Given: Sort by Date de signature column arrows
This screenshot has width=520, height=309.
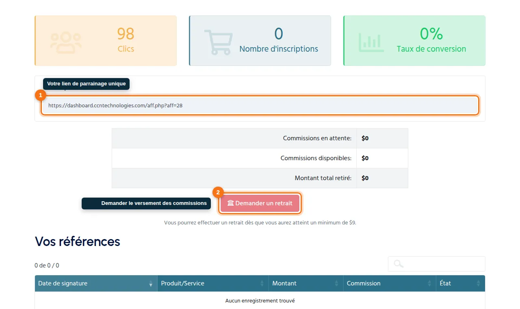Looking at the screenshot, I should (151, 283).
